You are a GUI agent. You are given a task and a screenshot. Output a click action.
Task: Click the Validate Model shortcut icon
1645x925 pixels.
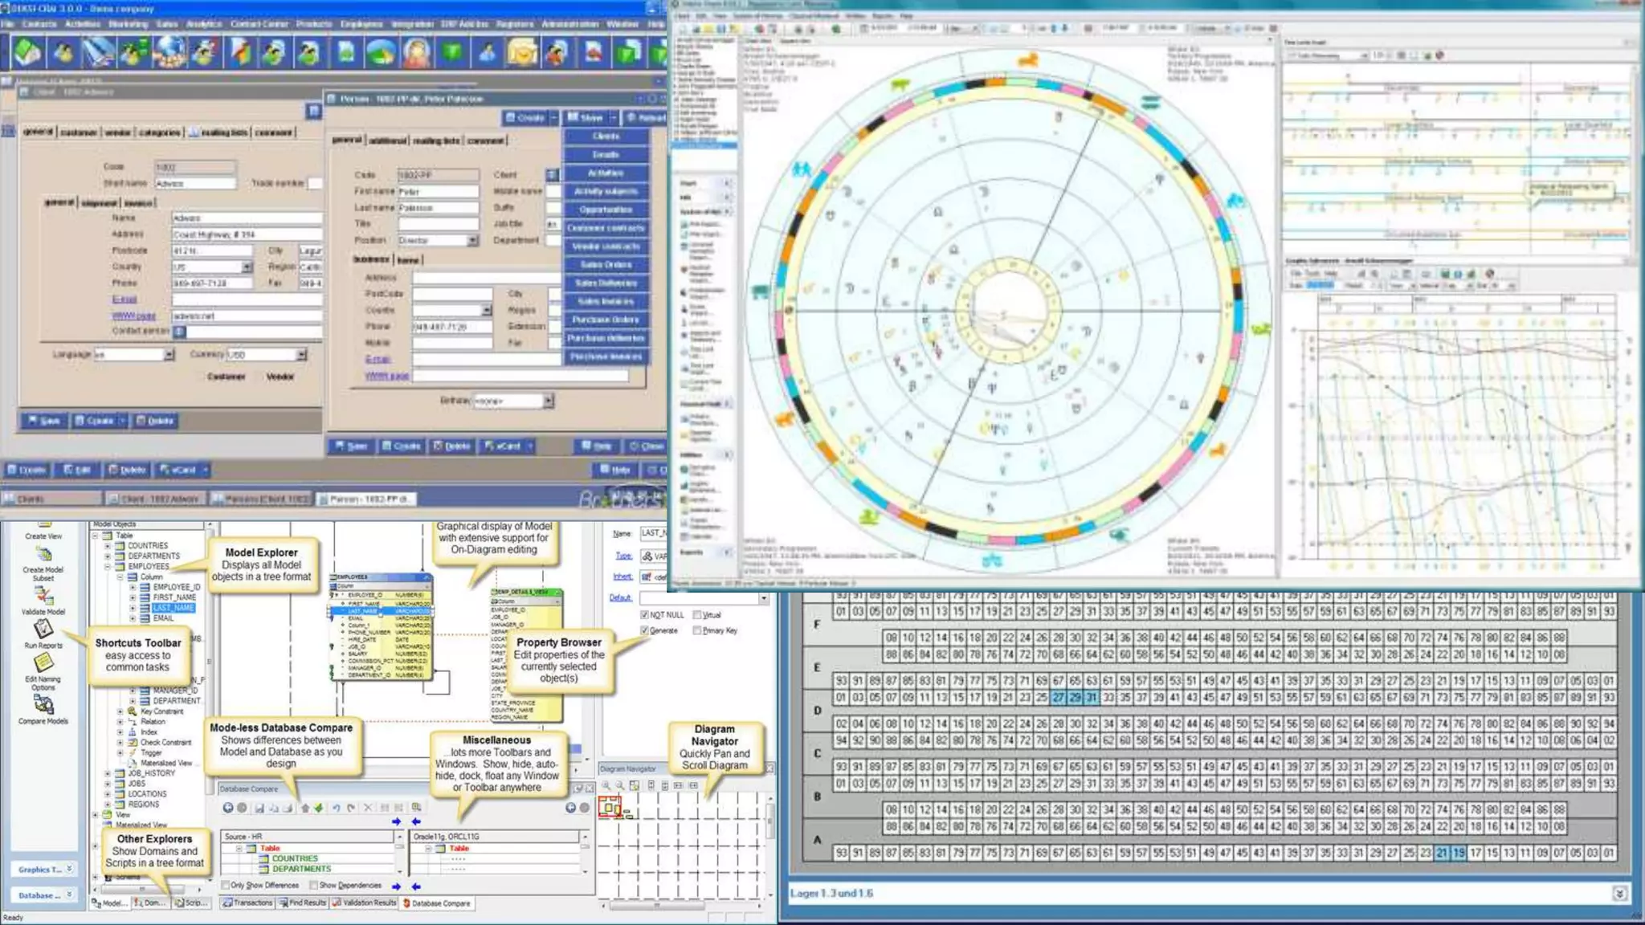tap(43, 596)
